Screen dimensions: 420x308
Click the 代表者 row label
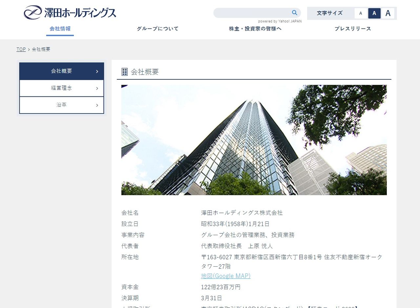(130, 246)
